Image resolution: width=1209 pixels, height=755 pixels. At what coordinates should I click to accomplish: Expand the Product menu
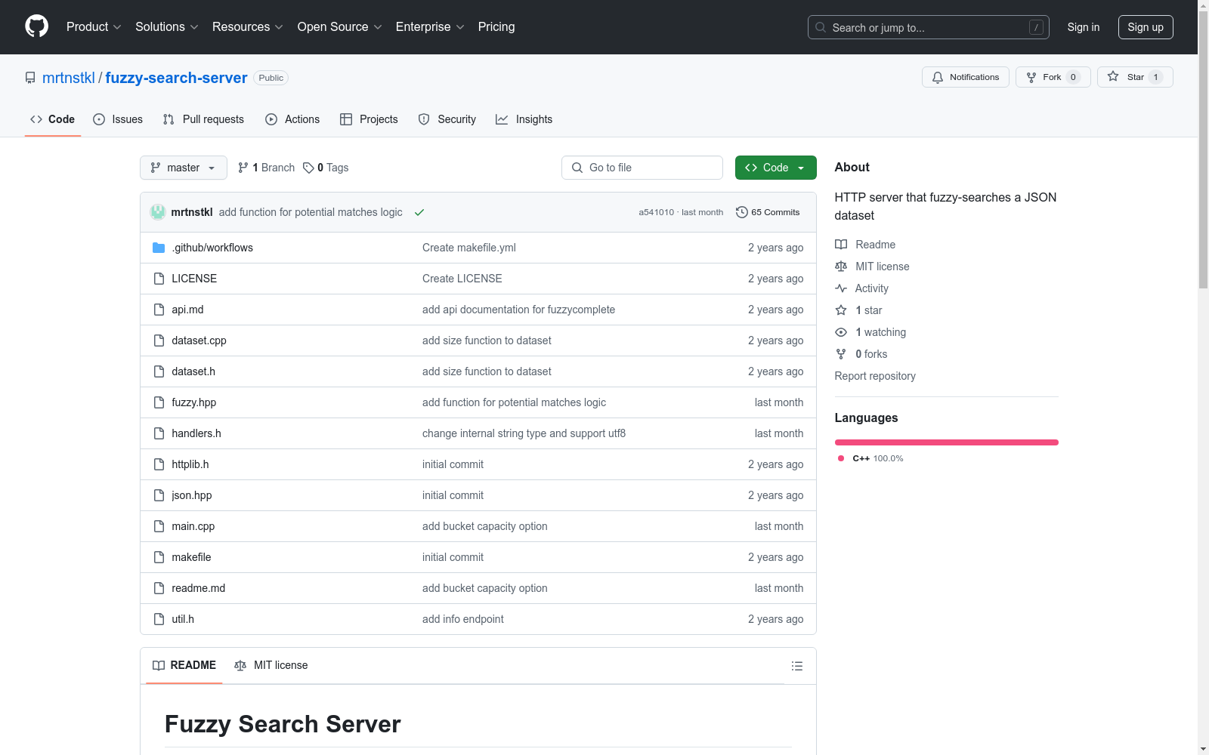click(94, 26)
